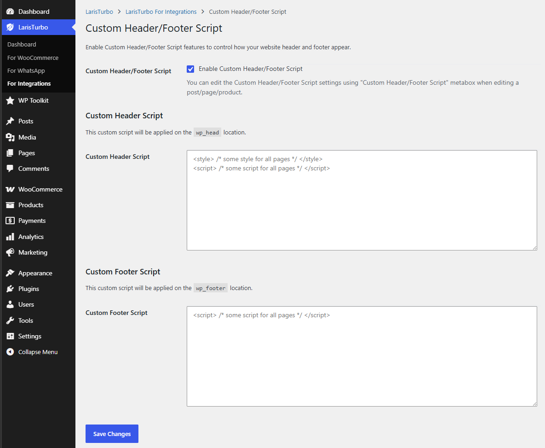Click the Plugins plug icon
The height and width of the screenshot is (448, 545).
point(10,289)
